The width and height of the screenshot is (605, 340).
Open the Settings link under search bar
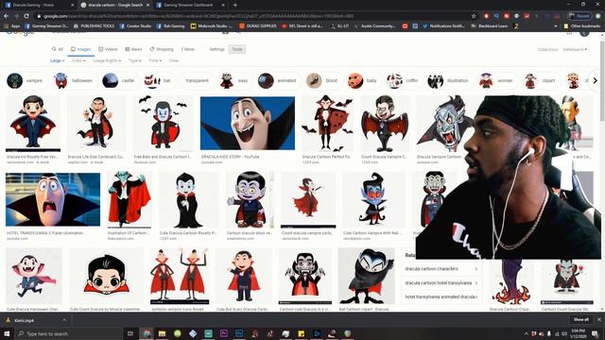216,49
